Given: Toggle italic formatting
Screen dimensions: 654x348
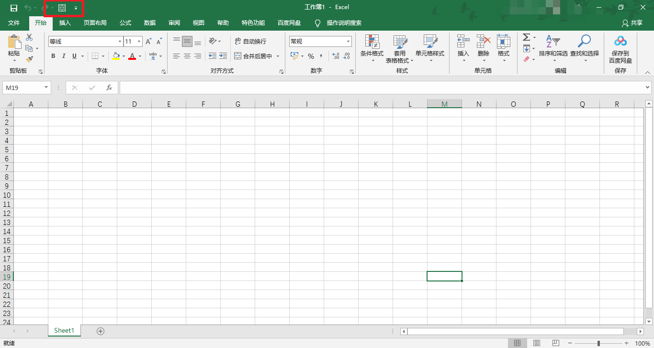Looking at the screenshot, I should click(64, 56).
